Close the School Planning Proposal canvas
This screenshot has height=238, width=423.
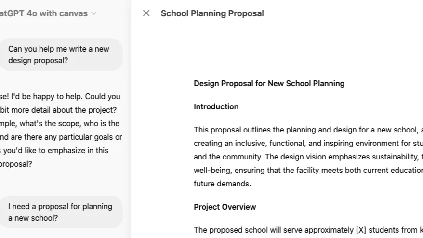coord(146,13)
